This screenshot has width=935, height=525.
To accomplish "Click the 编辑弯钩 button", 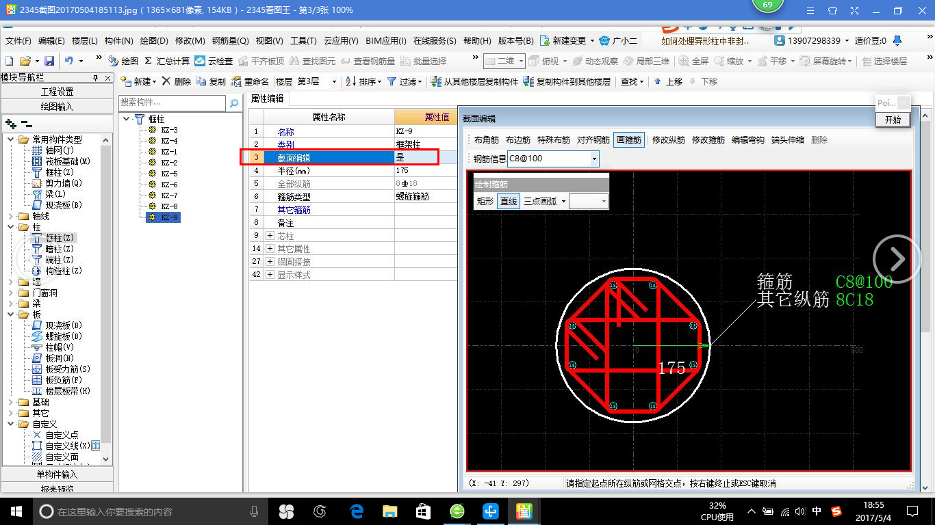I will [748, 140].
